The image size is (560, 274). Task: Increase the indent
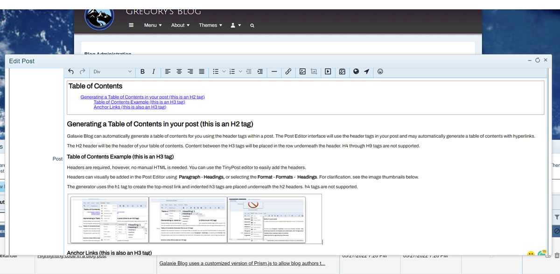[x=260, y=71]
